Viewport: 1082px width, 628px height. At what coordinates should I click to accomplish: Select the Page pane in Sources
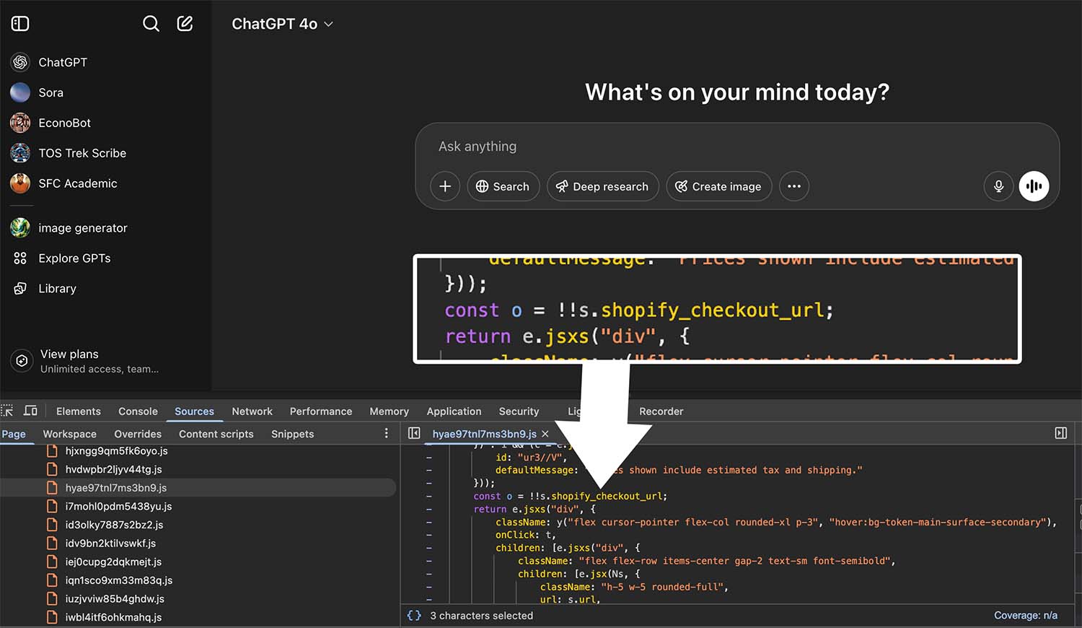[14, 434]
